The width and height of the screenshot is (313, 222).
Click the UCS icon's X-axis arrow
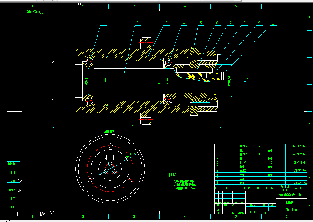click(43, 214)
